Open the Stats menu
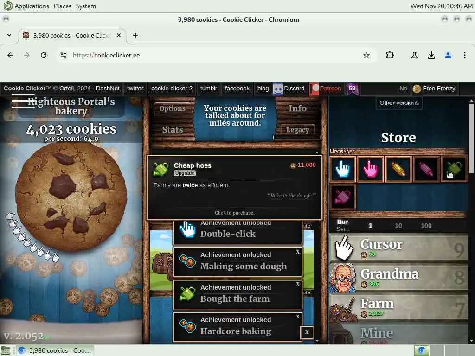475x356 pixels. click(x=173, y=130)
